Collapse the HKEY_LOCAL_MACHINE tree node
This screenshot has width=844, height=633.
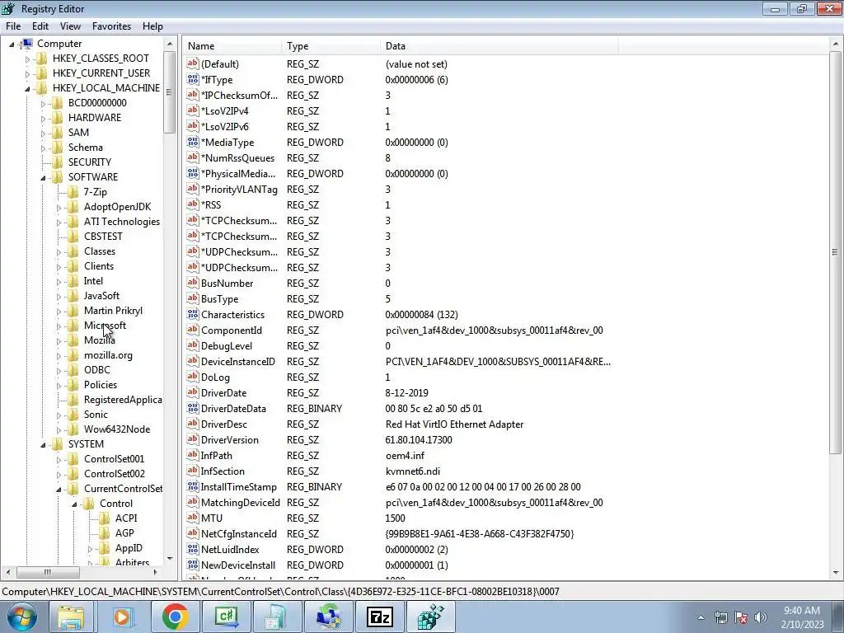[27, 88]
